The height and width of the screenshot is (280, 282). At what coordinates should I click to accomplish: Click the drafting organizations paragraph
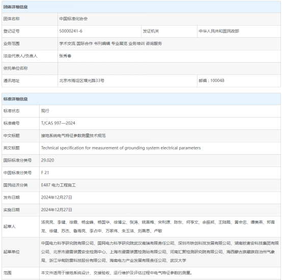click(x=160, y=252)
